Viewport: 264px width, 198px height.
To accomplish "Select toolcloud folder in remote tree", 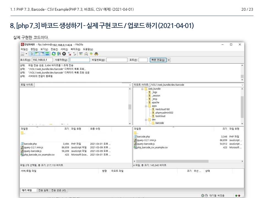I will [x=160, y=116].
